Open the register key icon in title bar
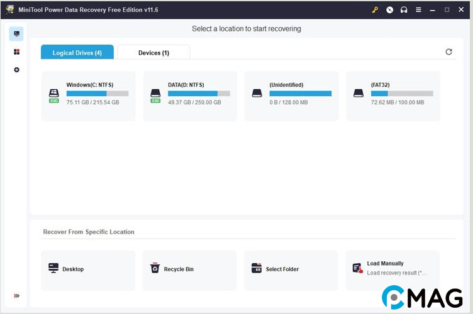Image resolution: width=473 pixels, height=314 pixels. [x=375, y=9]
